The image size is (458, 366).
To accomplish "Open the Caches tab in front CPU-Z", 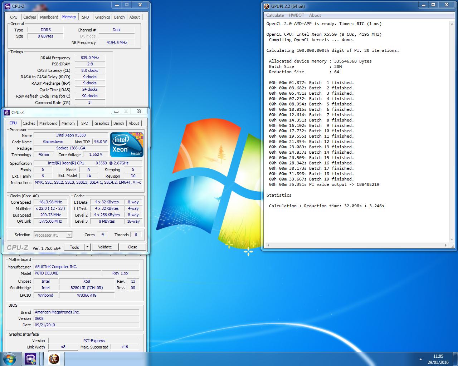I will tap(29, 123).
